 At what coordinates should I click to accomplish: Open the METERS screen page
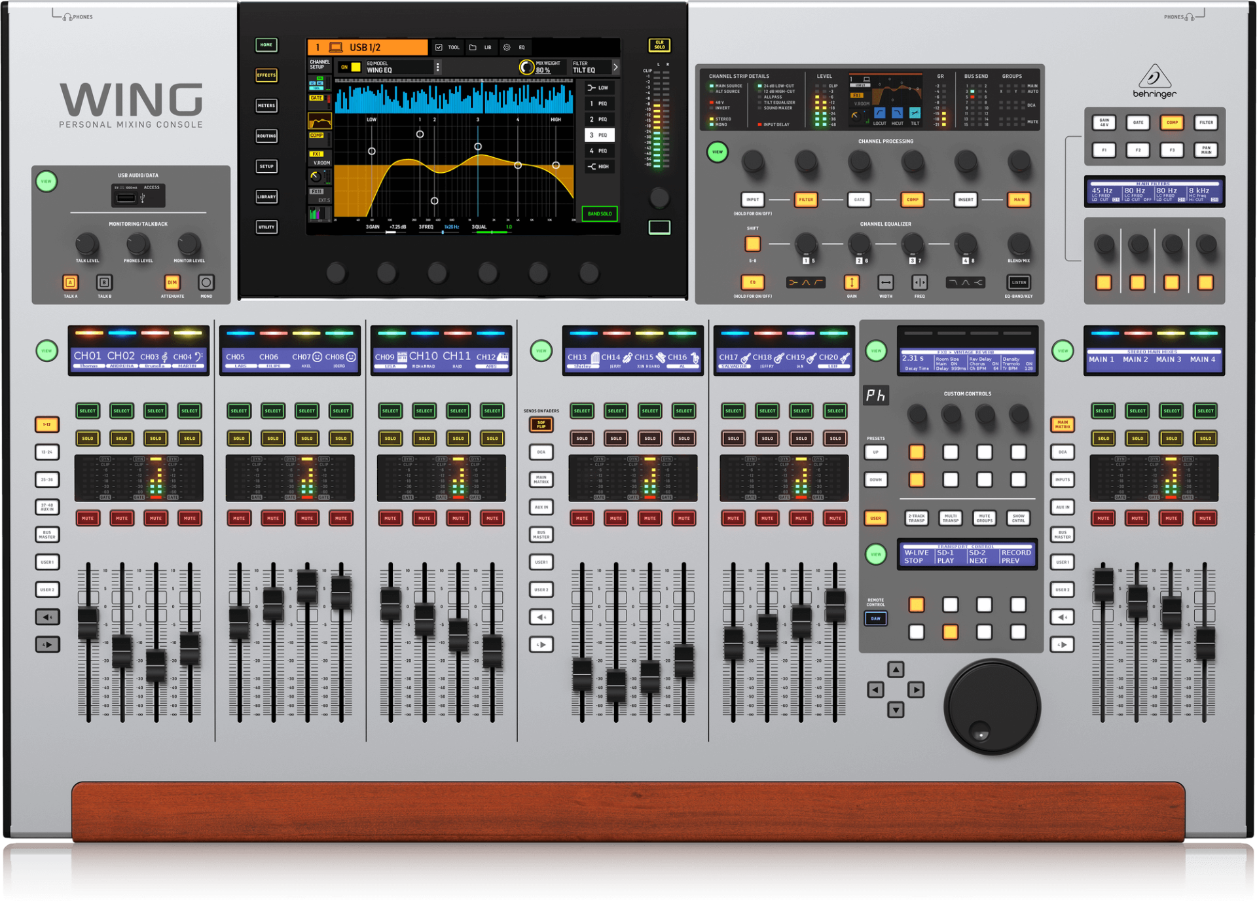[x=266, y=105]
